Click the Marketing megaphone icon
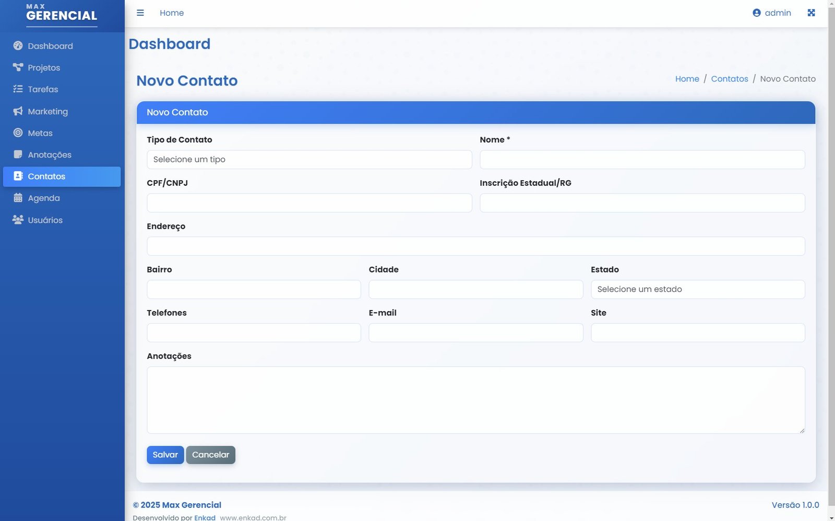The image size is (835, 521). coord(18,111)
